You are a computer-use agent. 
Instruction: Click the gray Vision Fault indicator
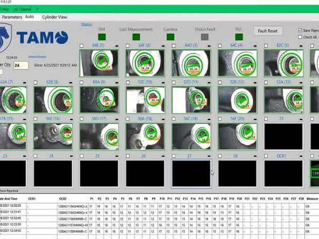pos(205,37)
